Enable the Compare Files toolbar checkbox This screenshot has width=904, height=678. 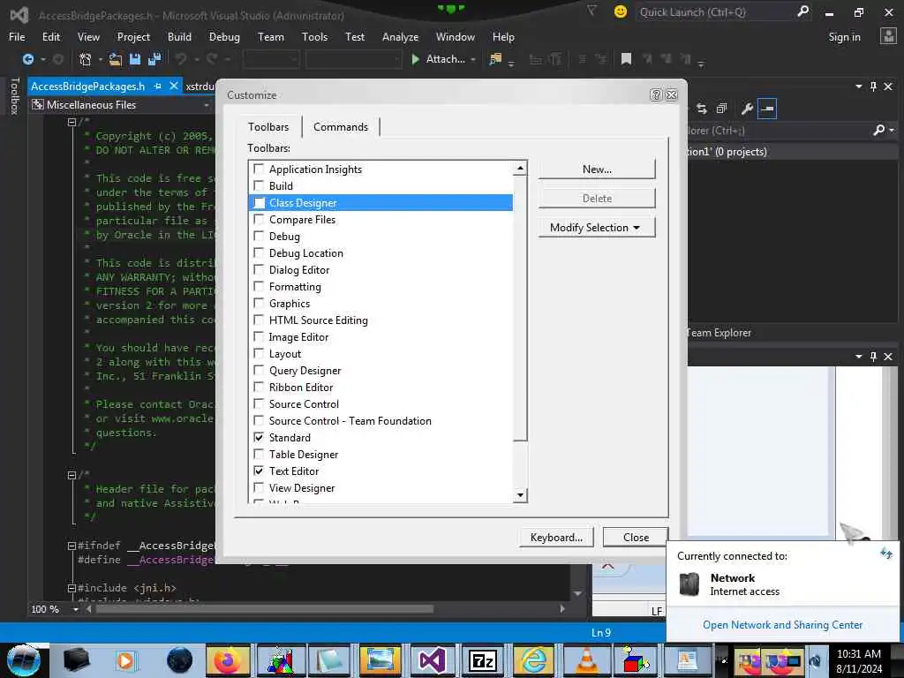click(259, 219)
